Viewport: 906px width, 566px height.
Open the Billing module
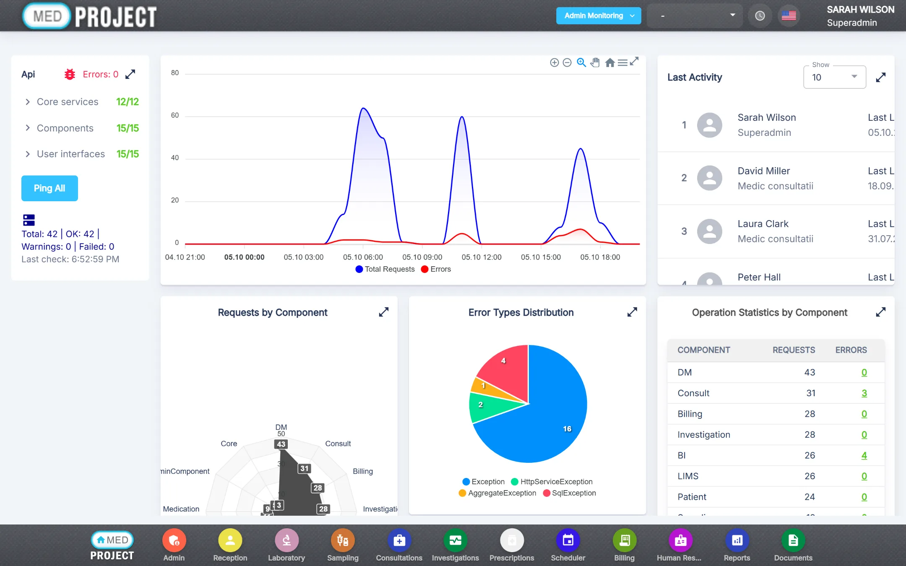pos(625,546)
